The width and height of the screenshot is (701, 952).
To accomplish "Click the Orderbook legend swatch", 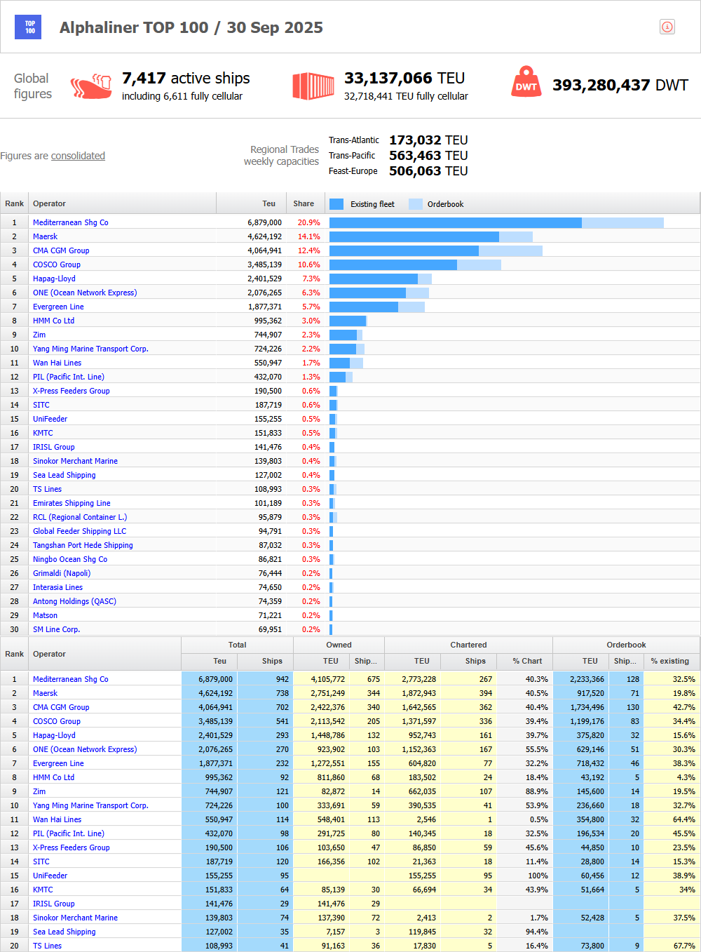I will (x=416, y=204).
